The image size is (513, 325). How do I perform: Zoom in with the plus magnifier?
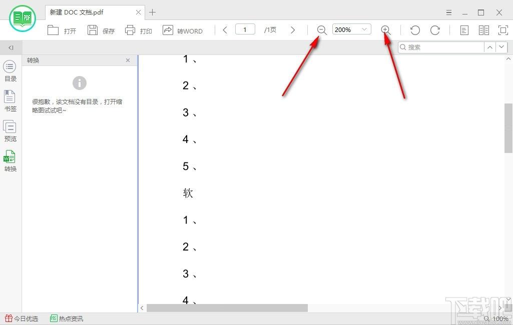386,30
